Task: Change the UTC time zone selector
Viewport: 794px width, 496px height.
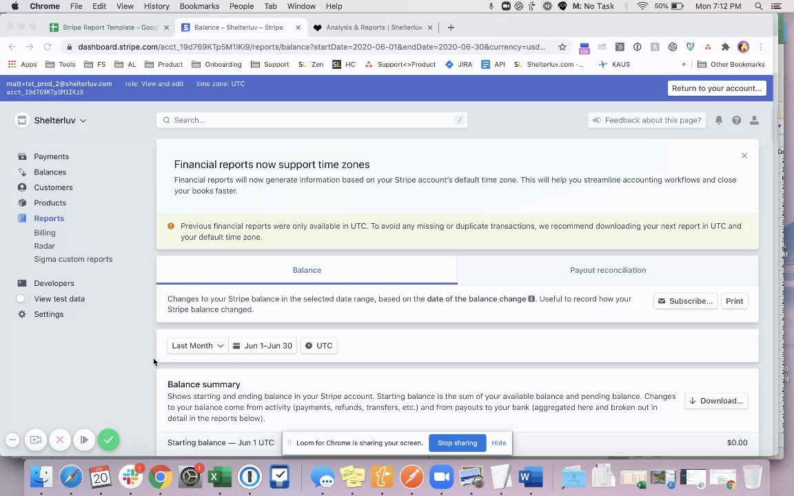Action: [x=319, y=346]
